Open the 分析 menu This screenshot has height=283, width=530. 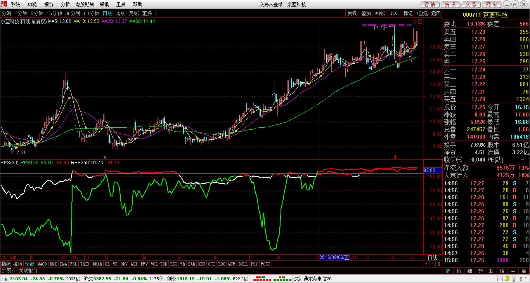coord(66,4)
